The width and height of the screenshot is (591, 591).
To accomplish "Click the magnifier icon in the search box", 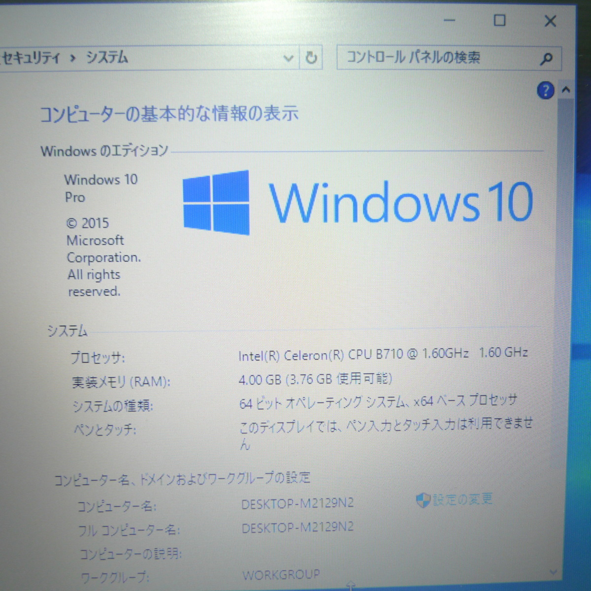I will pyautogui.click(x=546, y=59).
